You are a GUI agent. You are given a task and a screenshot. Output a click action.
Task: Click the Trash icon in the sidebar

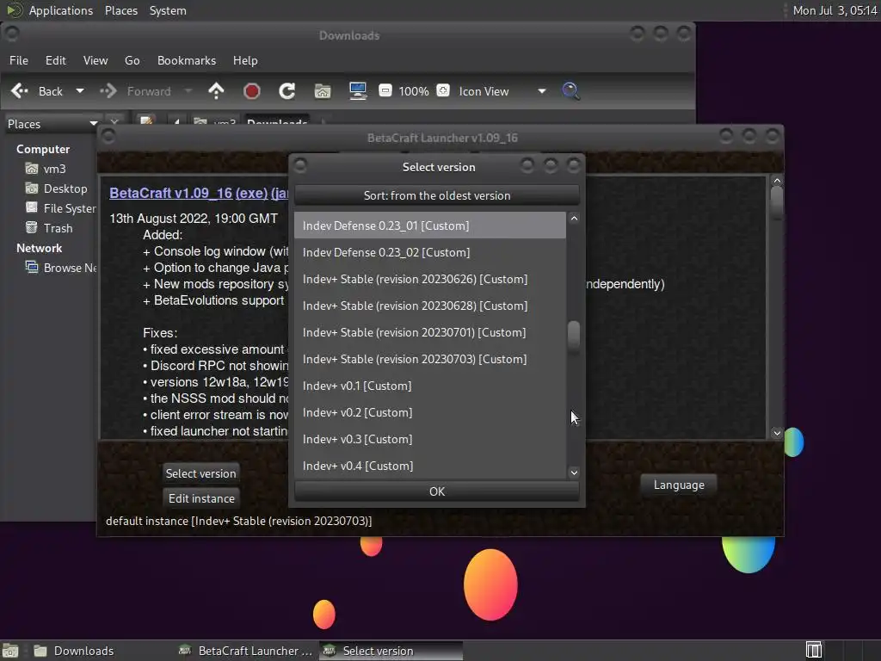tap(32, 227)
